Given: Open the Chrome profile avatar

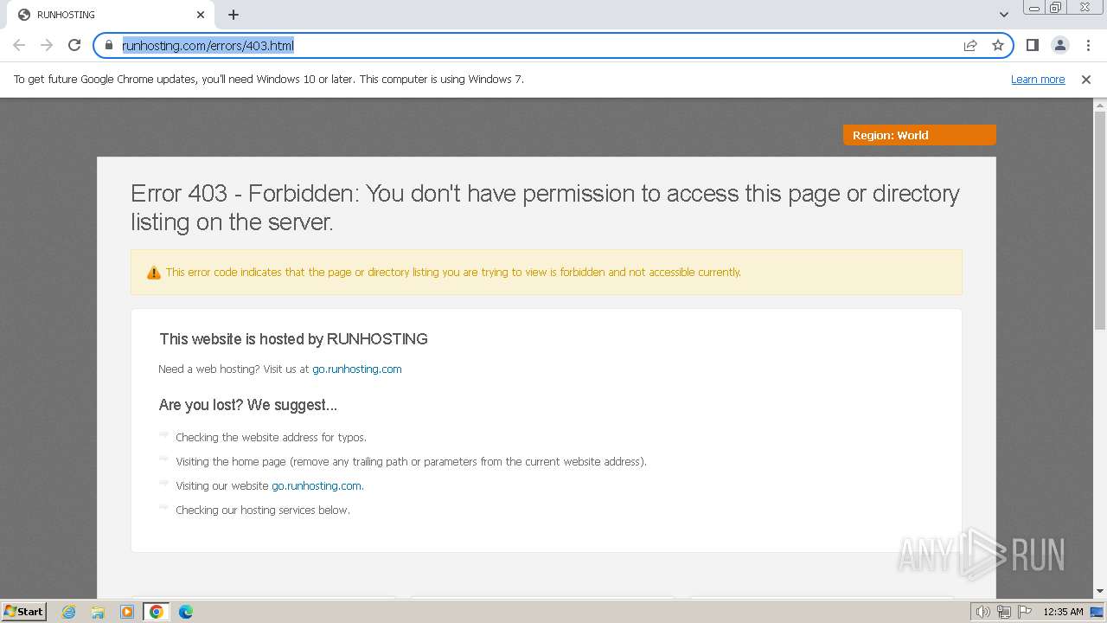Looking at the screenshot, I should pos(1059,45).
